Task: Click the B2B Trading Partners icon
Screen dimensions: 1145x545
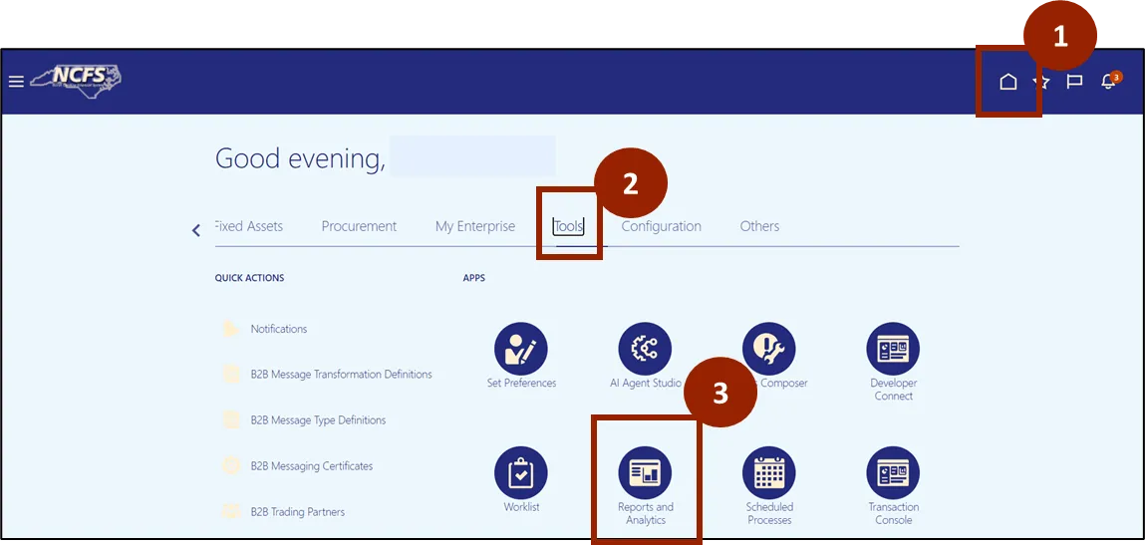Action: (231, 511)
